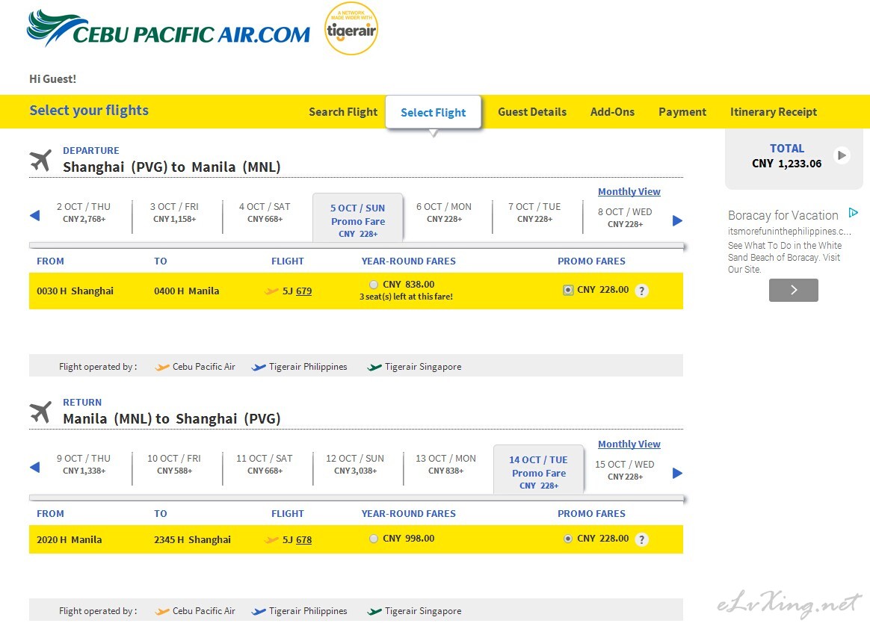Choose 11 OCT / SAT return date
The height and width of the screenshot is (629, 870).
tap(265, 464)
